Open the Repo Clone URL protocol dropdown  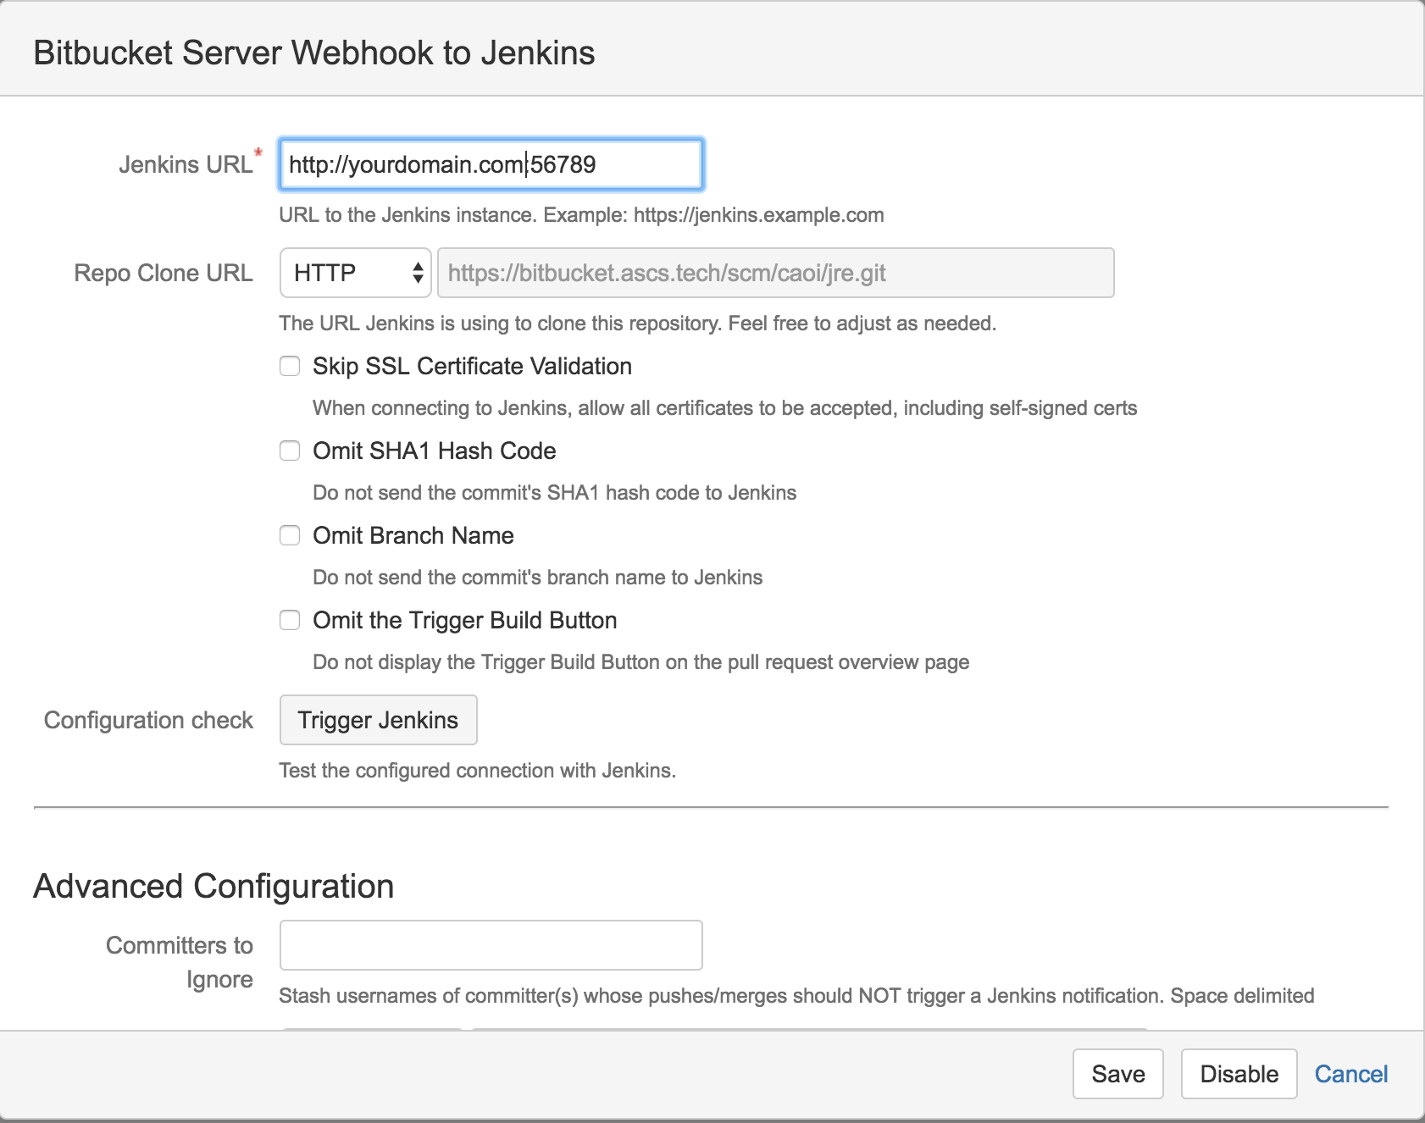tap(354, 272)
